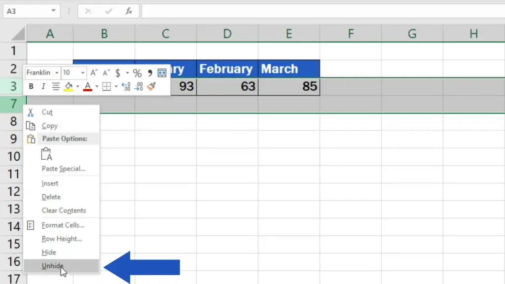
Task: Open the Fill Color dropdown arrow
Action: pos(77,86)
